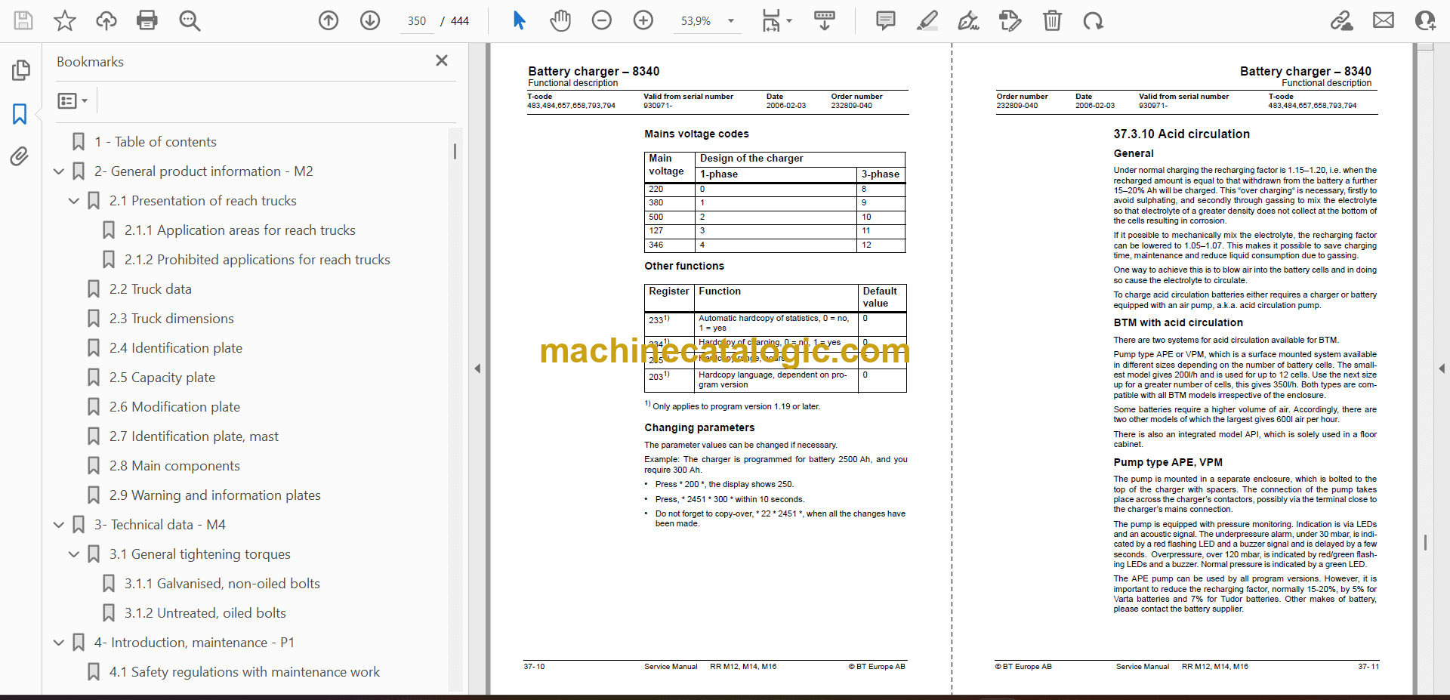This screenshot has height=700, width=1450.
Task: Open '3.1.2 Untreated, oiled bolts' bookmark
Action: pos(205,613)
